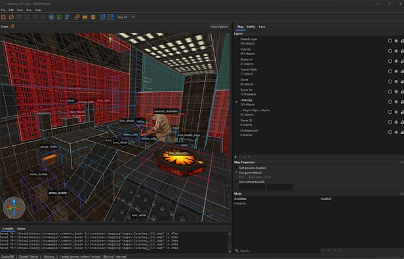The width and height of the screenshot is (404, 259).
Task: Hide the Default Layer with its eye icon
Action: click(396, 41)
